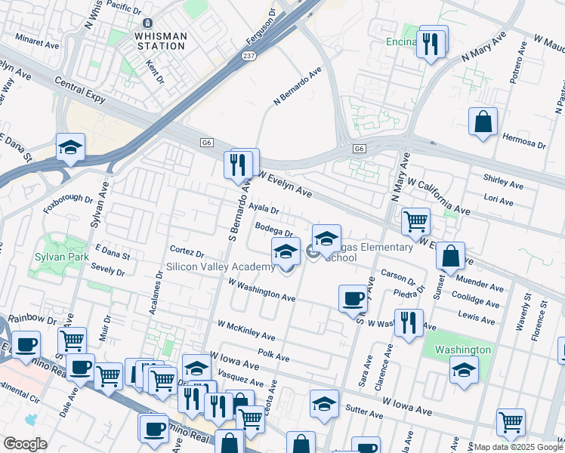Viewport: 565px width, 453px height.
Task: Click Whisman Station transit icon
Action: coord(147,23)
